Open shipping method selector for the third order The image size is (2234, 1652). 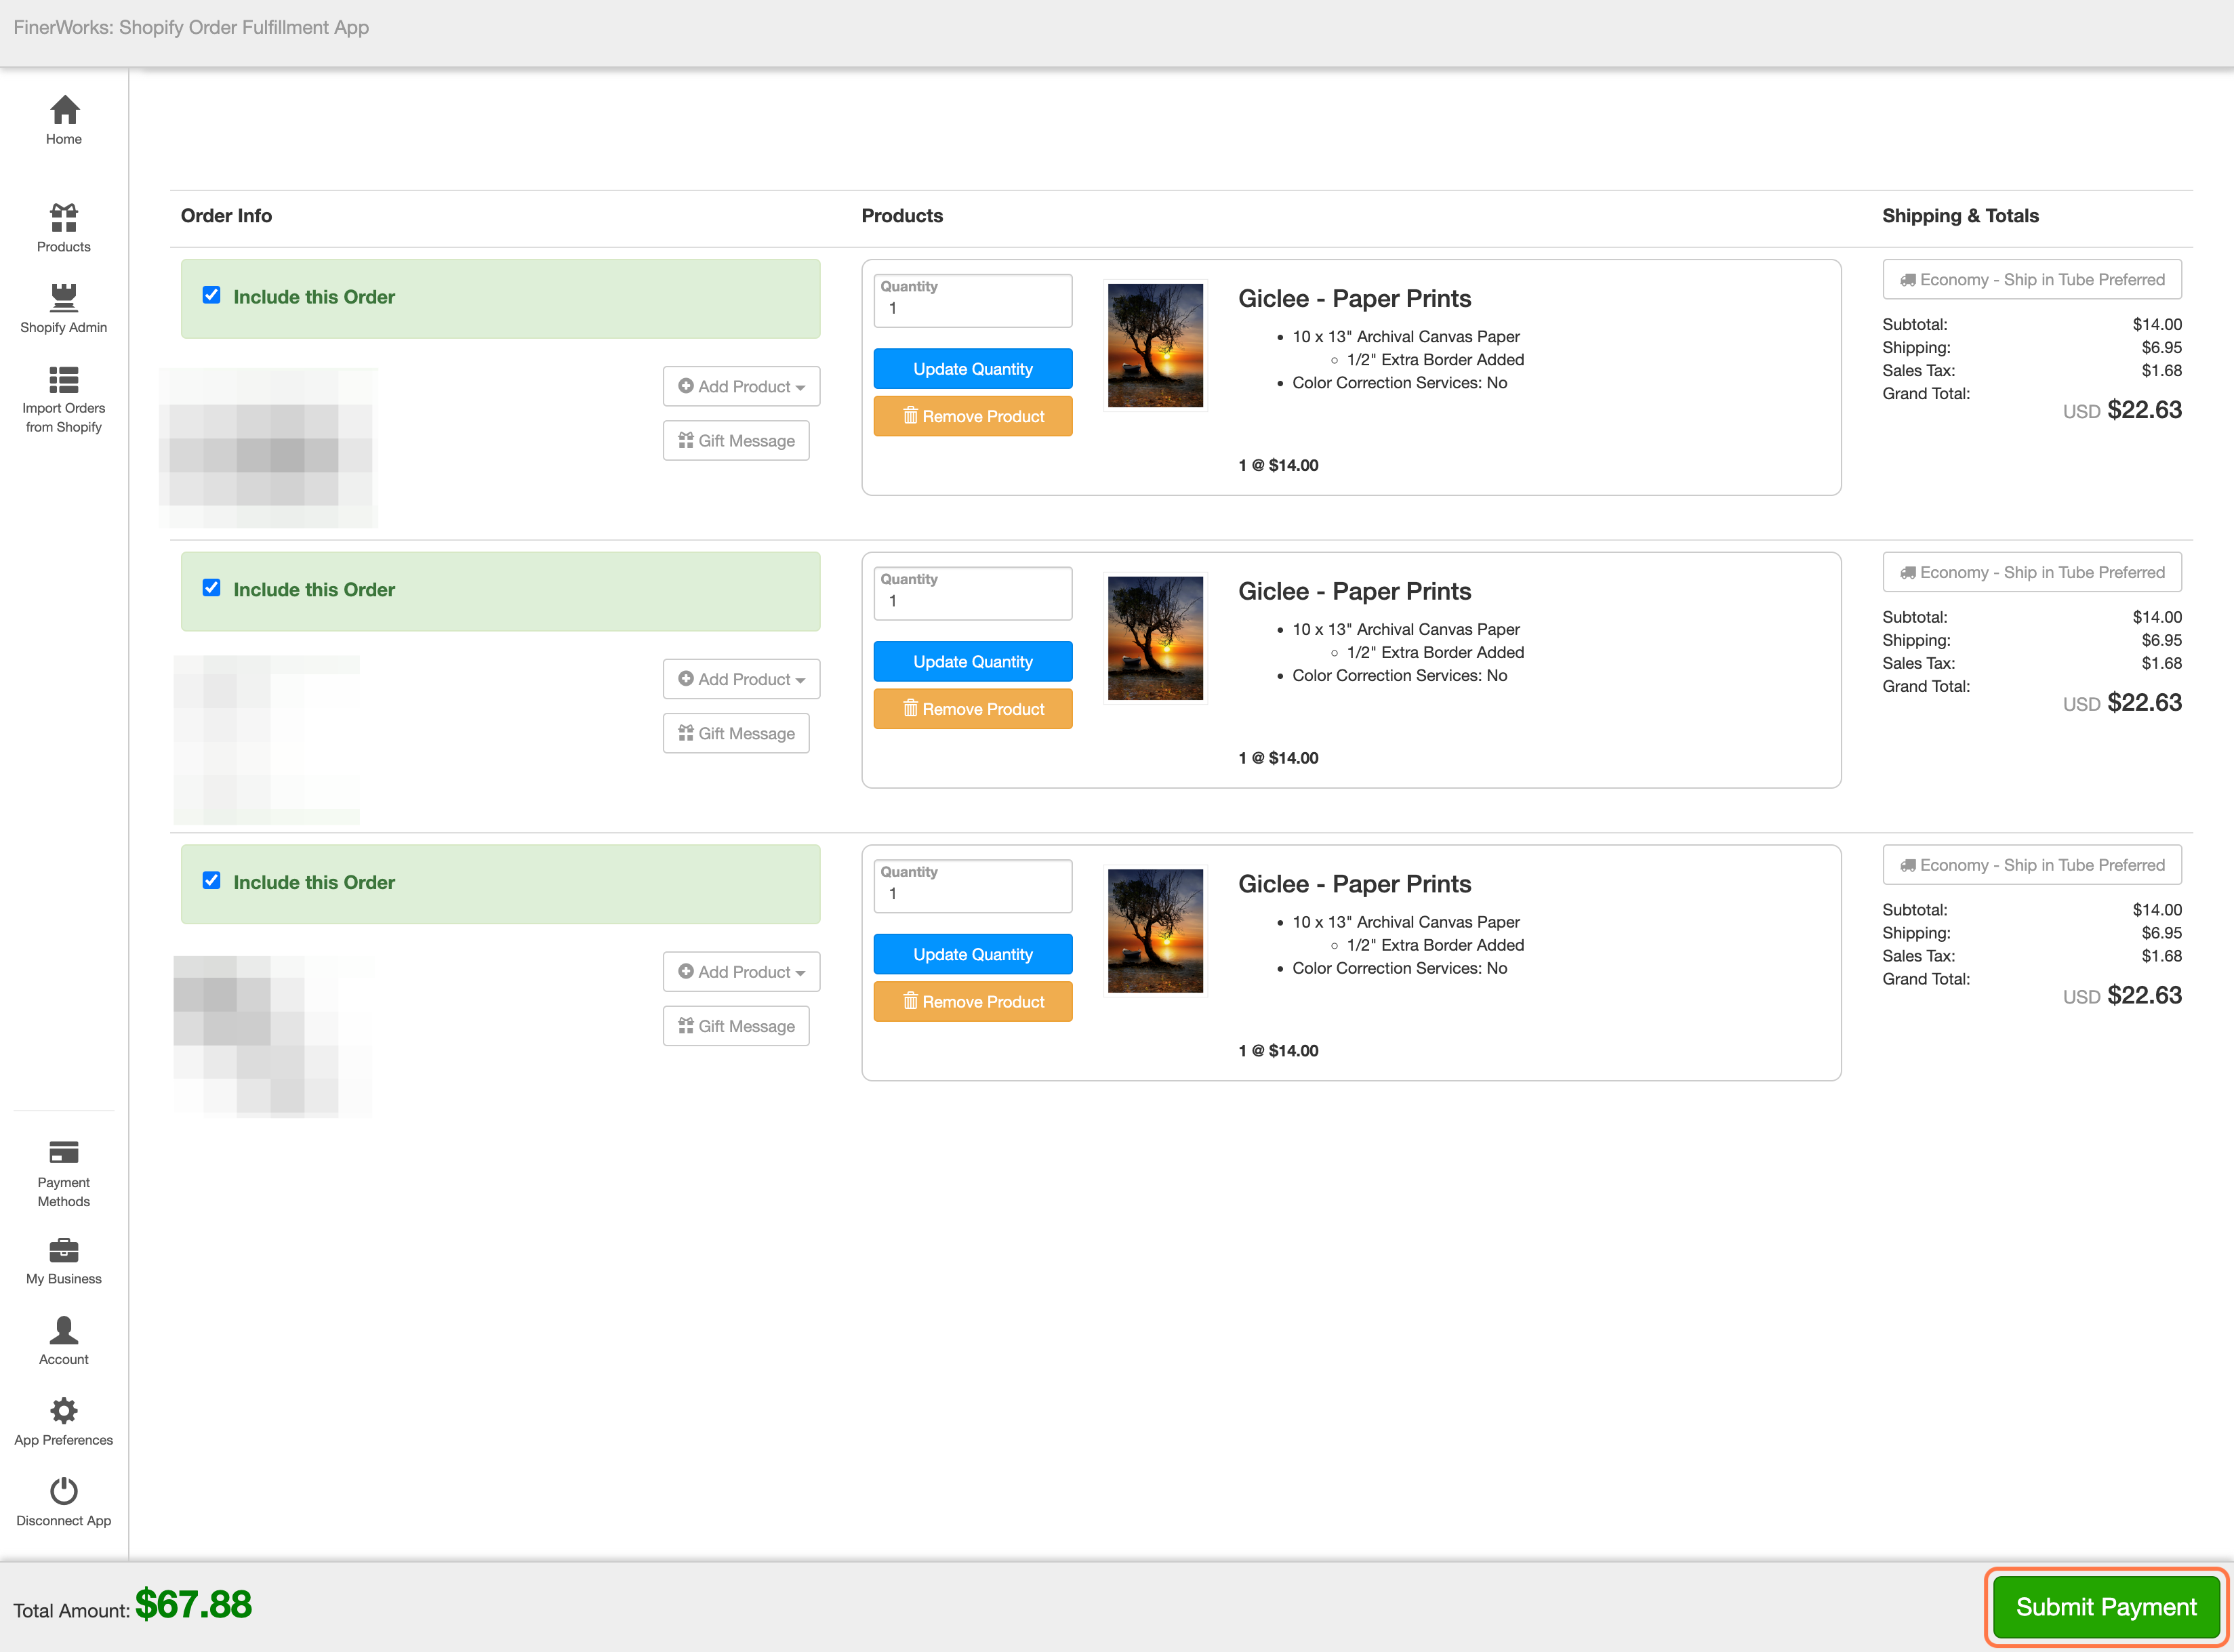(2032, 866)
